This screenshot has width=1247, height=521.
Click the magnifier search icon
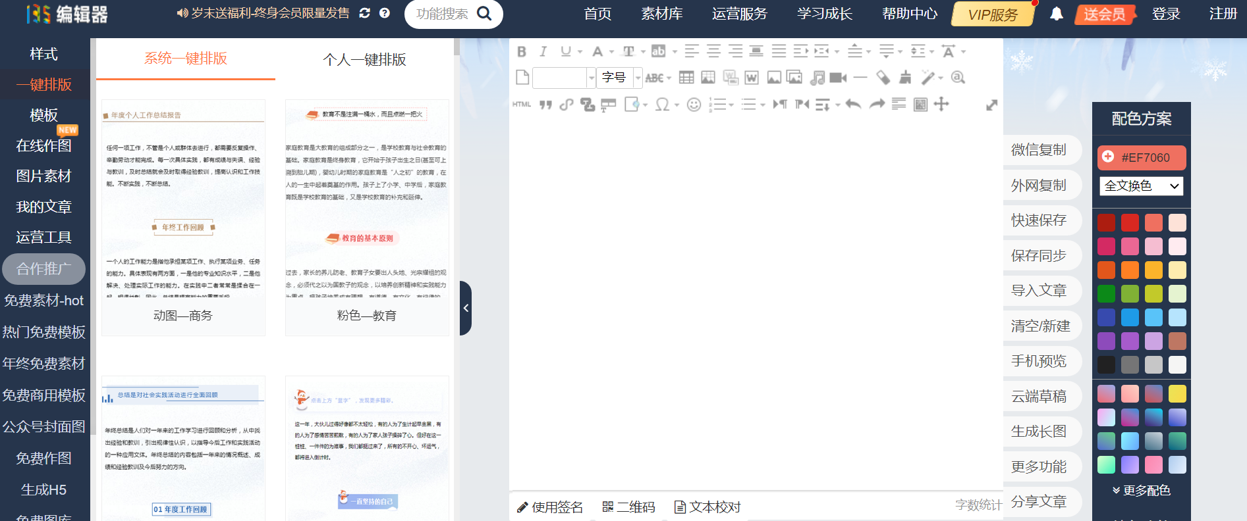point(484,14)
